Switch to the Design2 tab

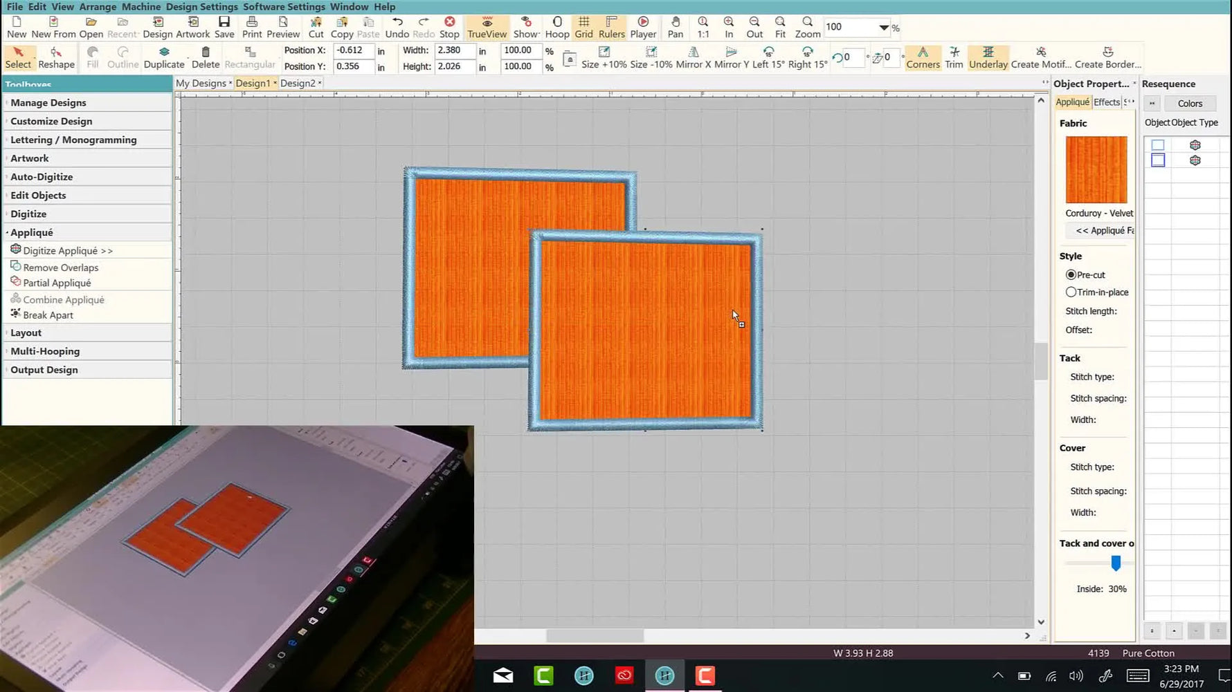298,82
